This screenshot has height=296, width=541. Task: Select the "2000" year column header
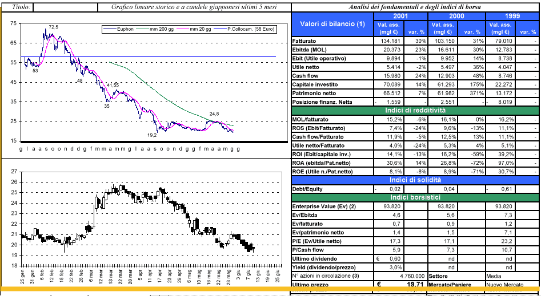(x=456, y=16)
